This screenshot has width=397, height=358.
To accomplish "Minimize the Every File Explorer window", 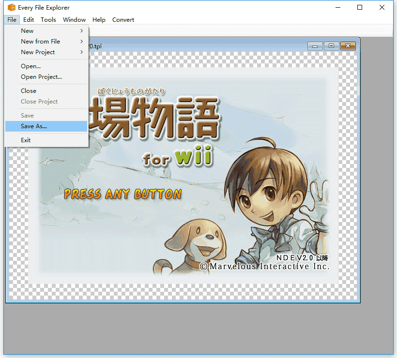I will point(338,8).
